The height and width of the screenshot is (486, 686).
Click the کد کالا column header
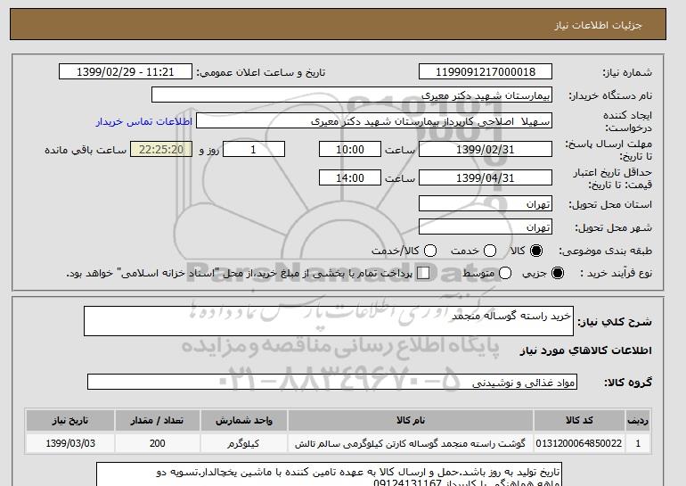click(579, 420)
